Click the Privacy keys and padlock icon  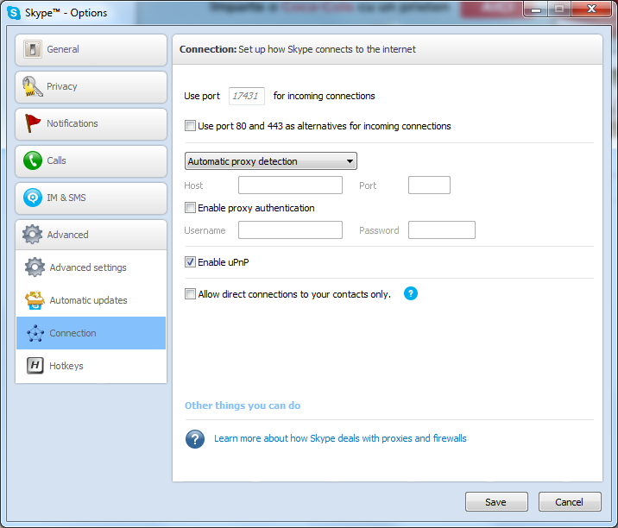pyautogui.click(x=32, y=86)
